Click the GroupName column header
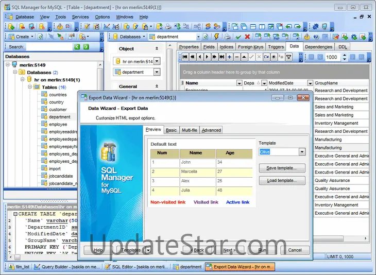376x275 pixels. click(x=341, y=83)
